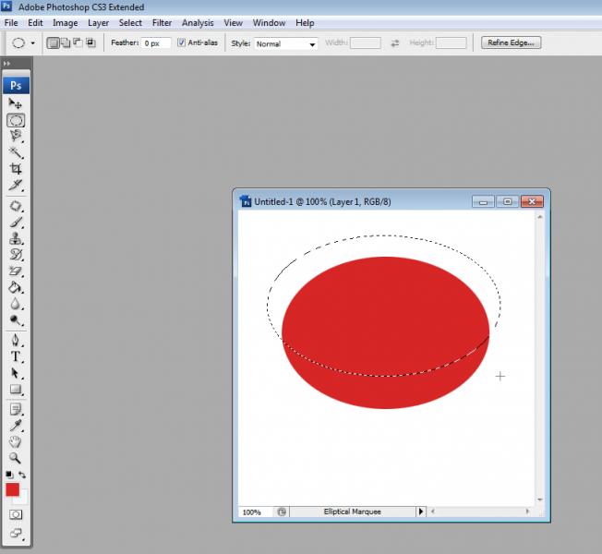Change screen mode at toolbox bottom
602x554 pixels.
coord(16,533)
